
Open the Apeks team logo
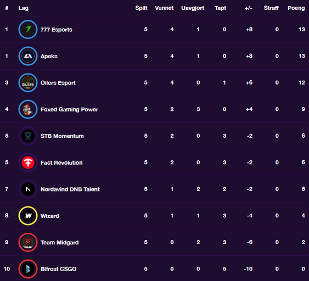point(28,56)
